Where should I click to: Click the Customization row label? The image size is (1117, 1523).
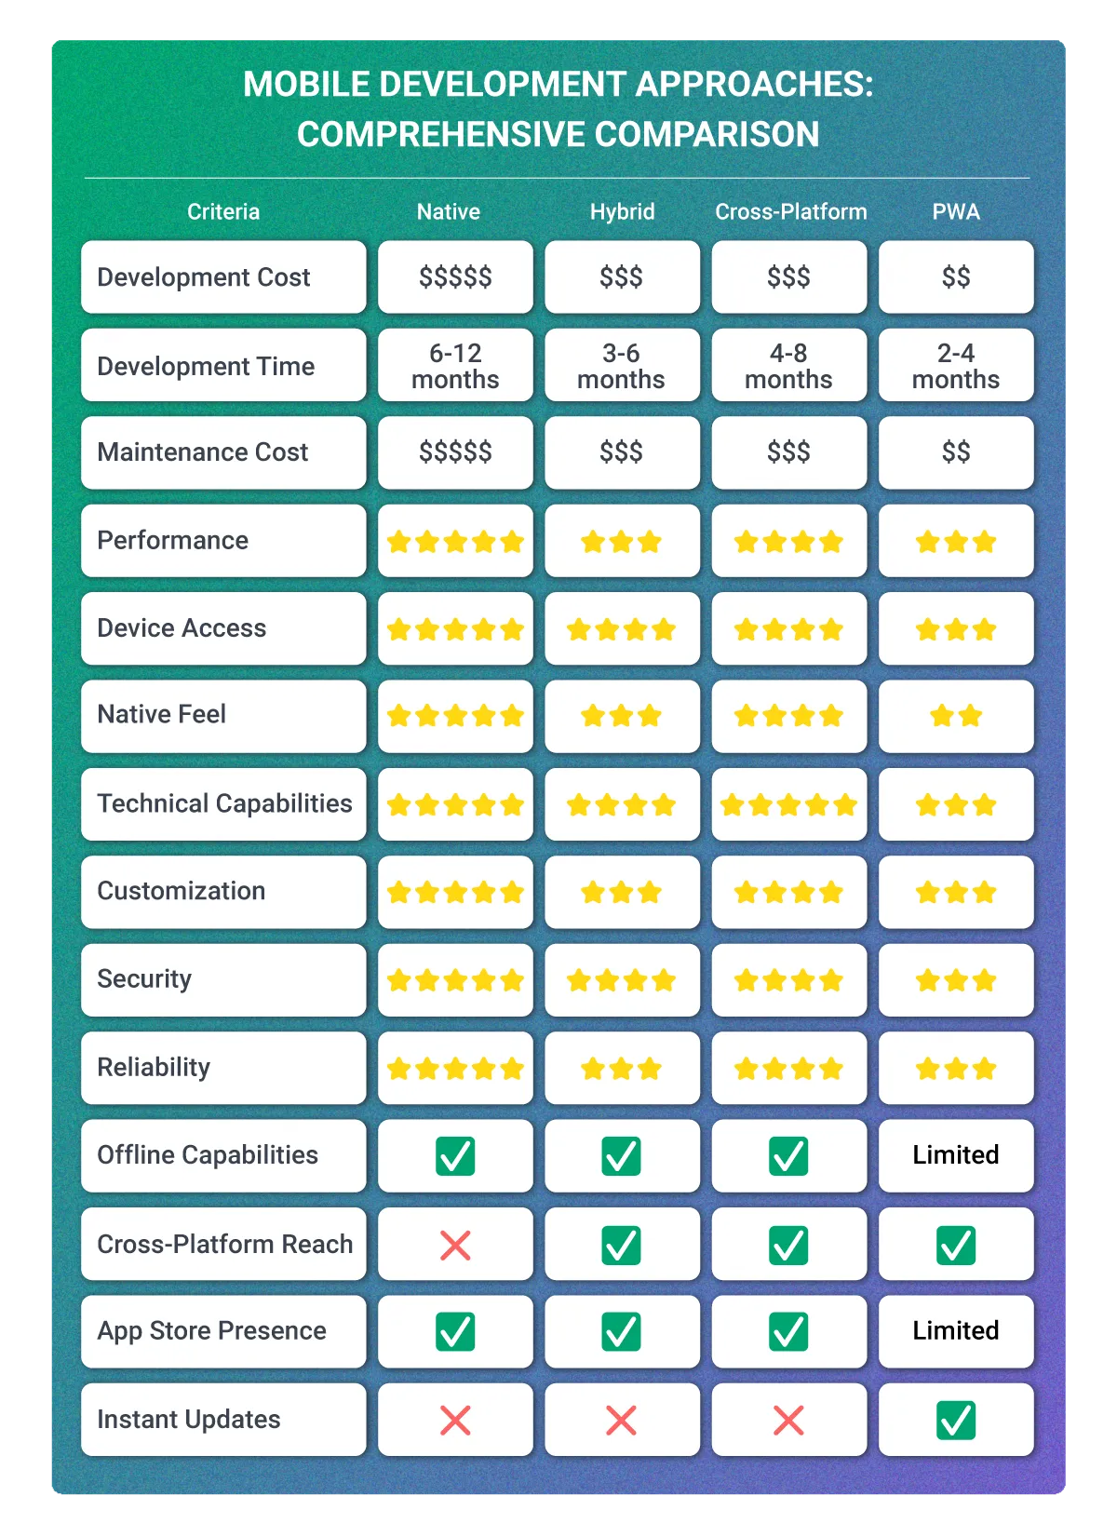pyautogui.click(x=182, y=891)
